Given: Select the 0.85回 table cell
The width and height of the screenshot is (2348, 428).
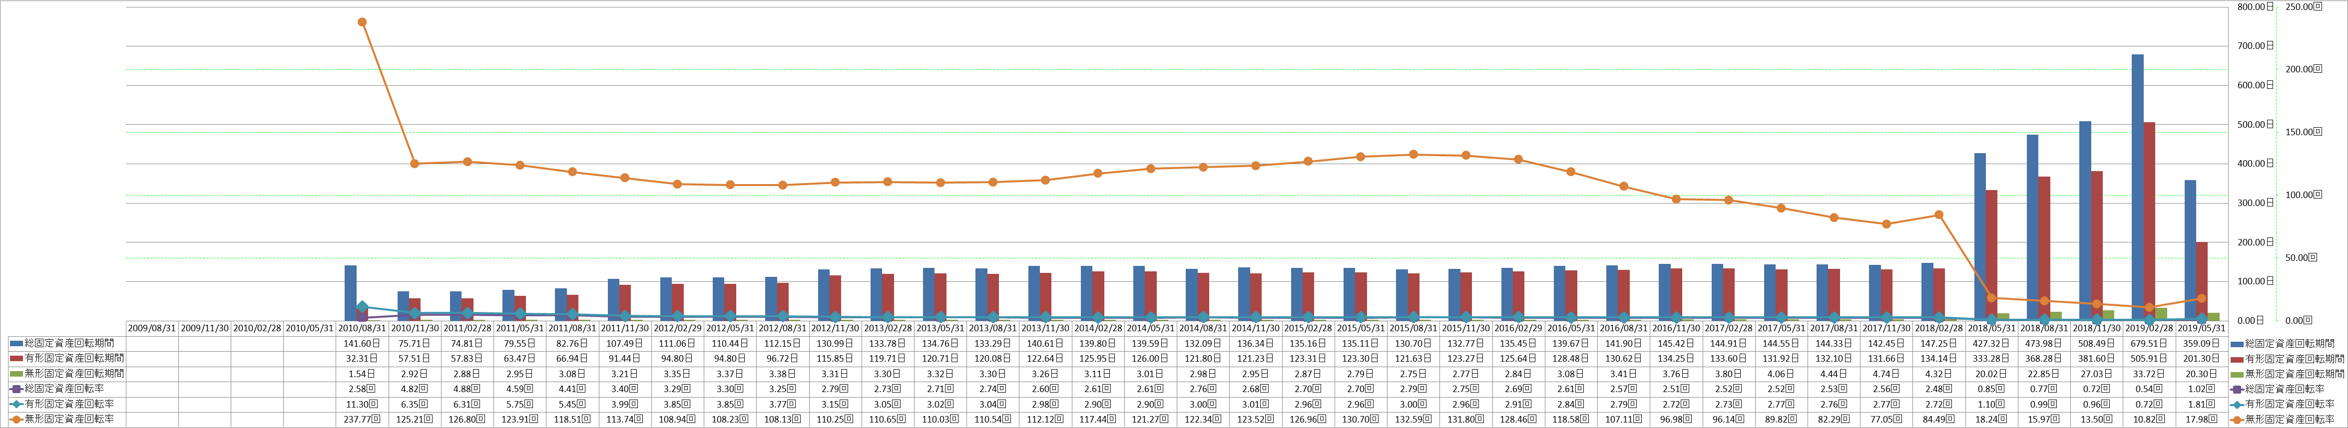Looking at the screenshot, I should pyautogui.click(x=1991, y=389).
